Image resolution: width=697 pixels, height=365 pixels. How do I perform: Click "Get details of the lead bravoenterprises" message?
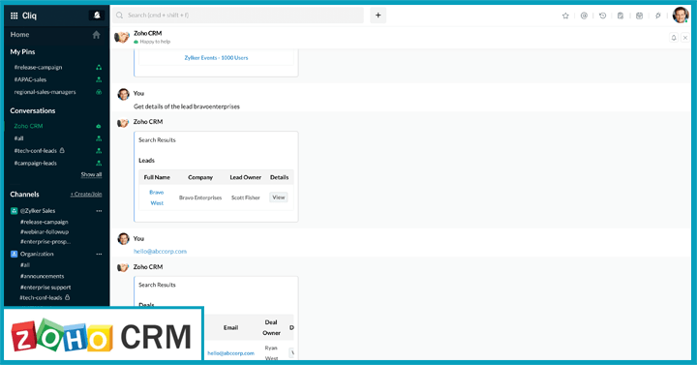(x=187, y=106)
